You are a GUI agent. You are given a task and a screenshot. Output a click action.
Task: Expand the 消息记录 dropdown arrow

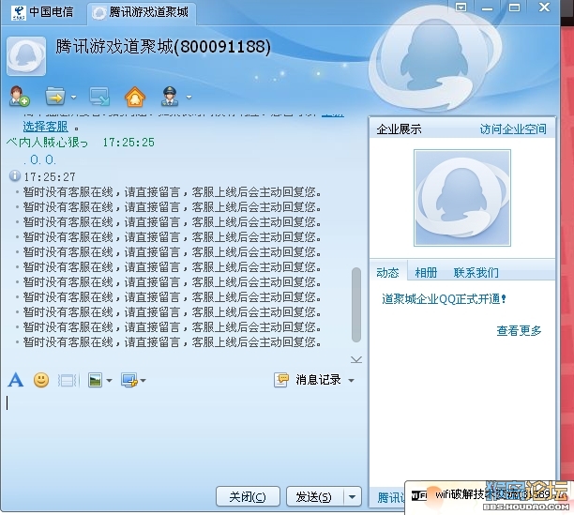click(x=351, y=381)
